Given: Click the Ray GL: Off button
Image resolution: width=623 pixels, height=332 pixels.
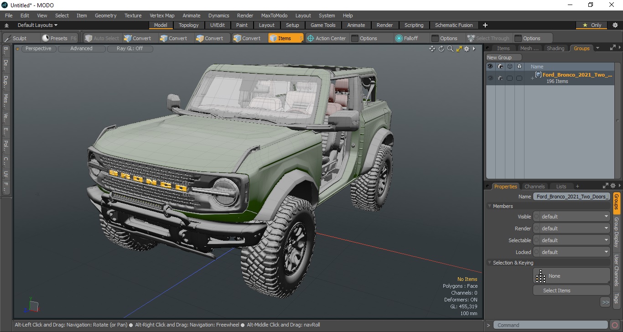Looking at the screenshot, I should 130,49.
